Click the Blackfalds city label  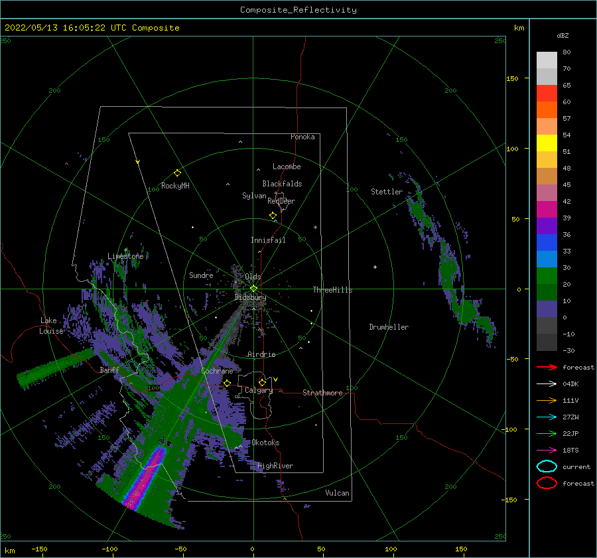(282, 184)
